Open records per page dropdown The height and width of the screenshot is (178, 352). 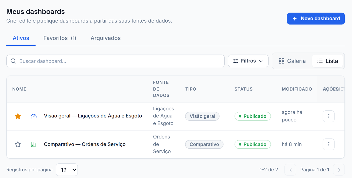pos(67,170)
